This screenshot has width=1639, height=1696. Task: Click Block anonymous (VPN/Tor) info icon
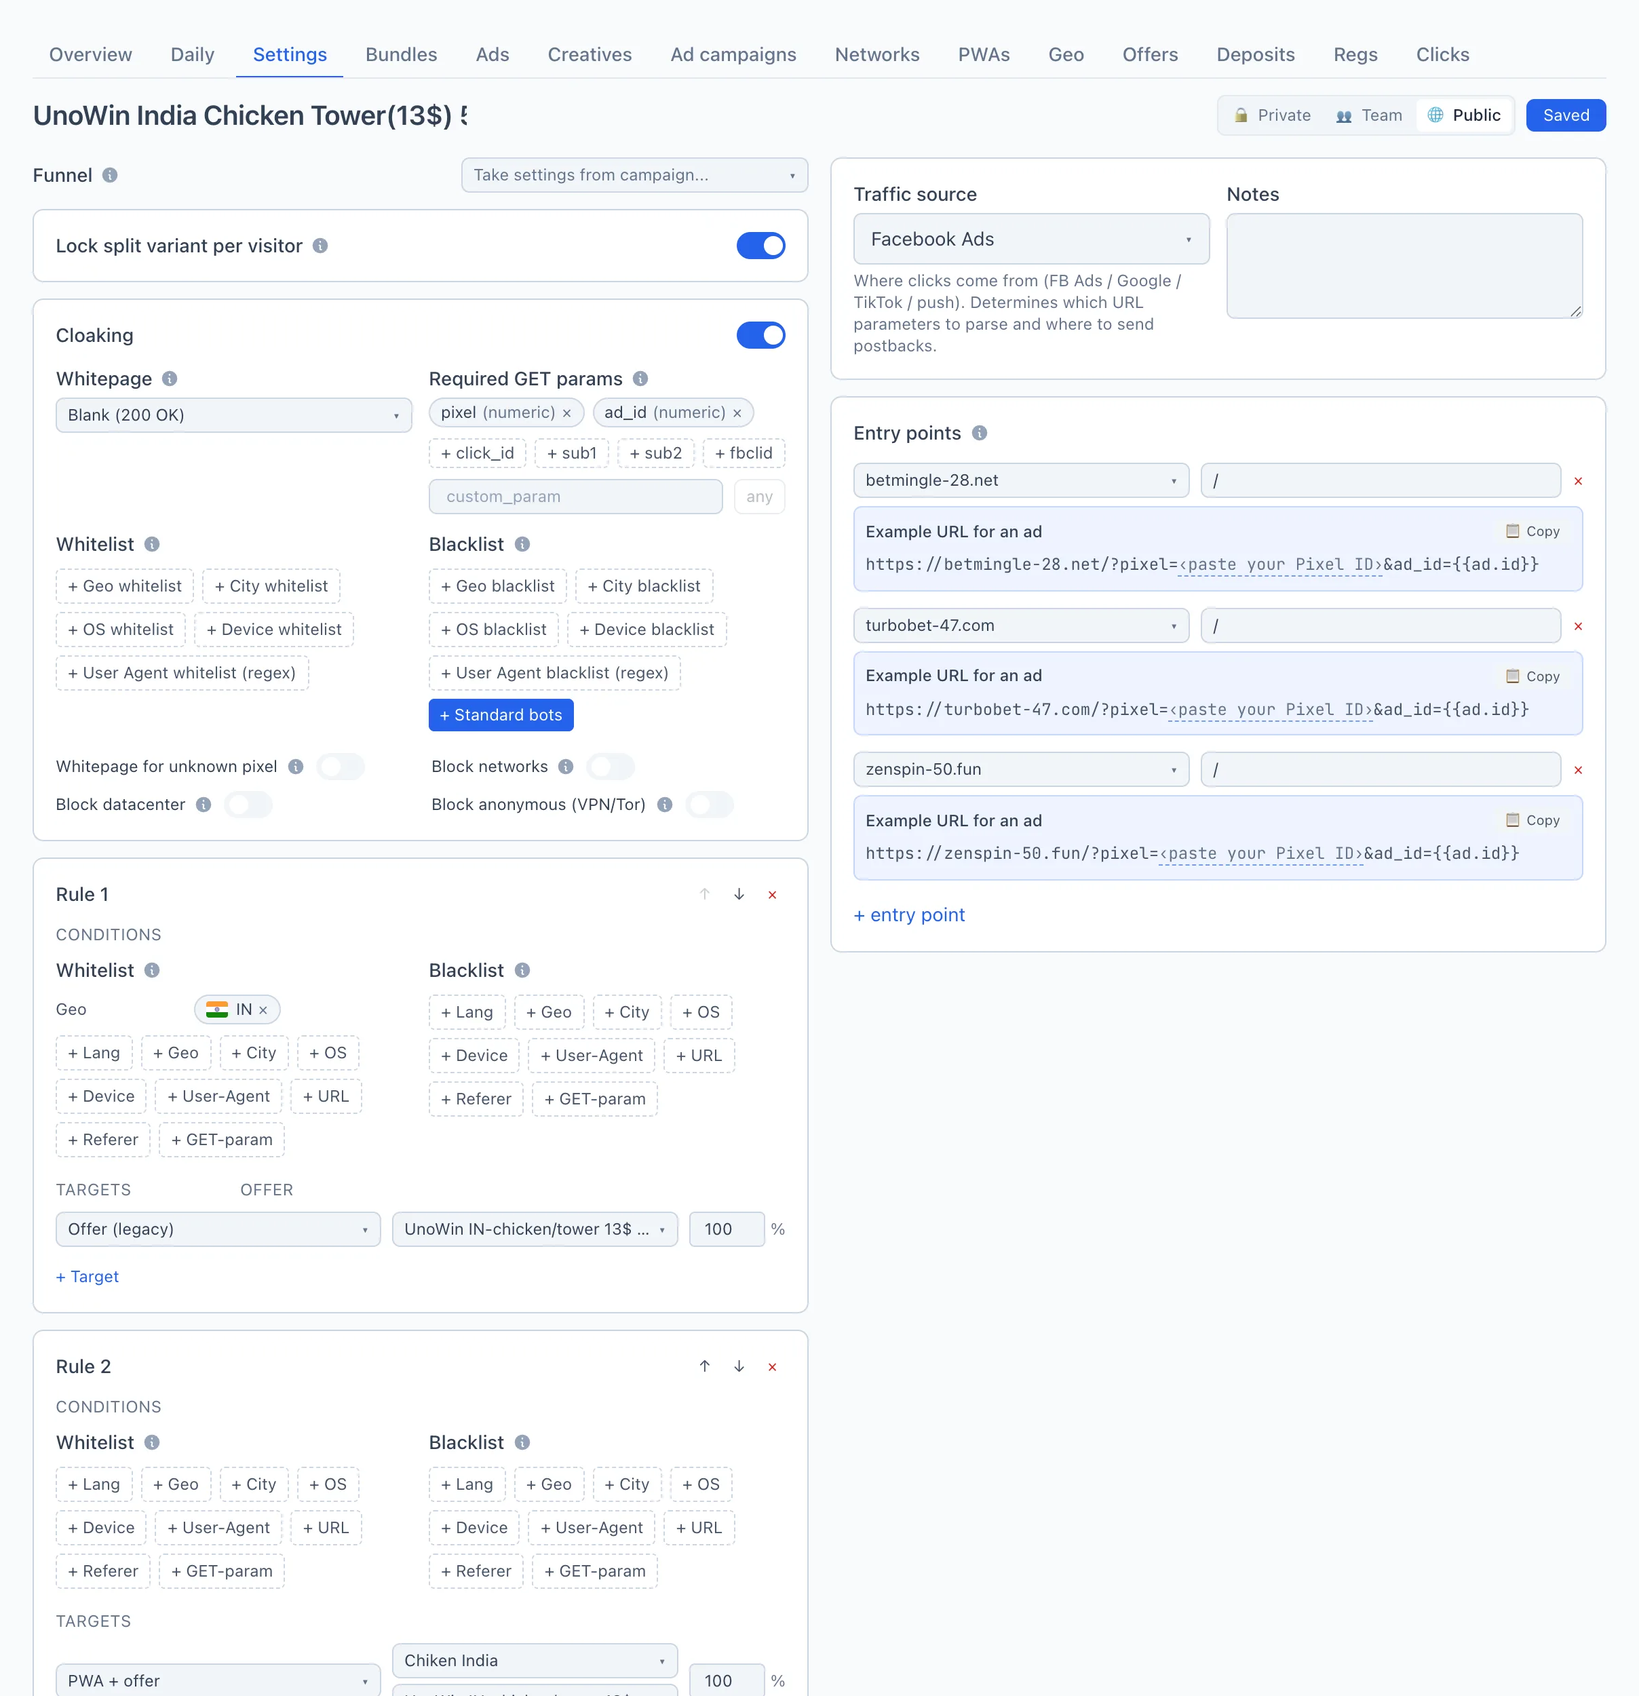665,805
